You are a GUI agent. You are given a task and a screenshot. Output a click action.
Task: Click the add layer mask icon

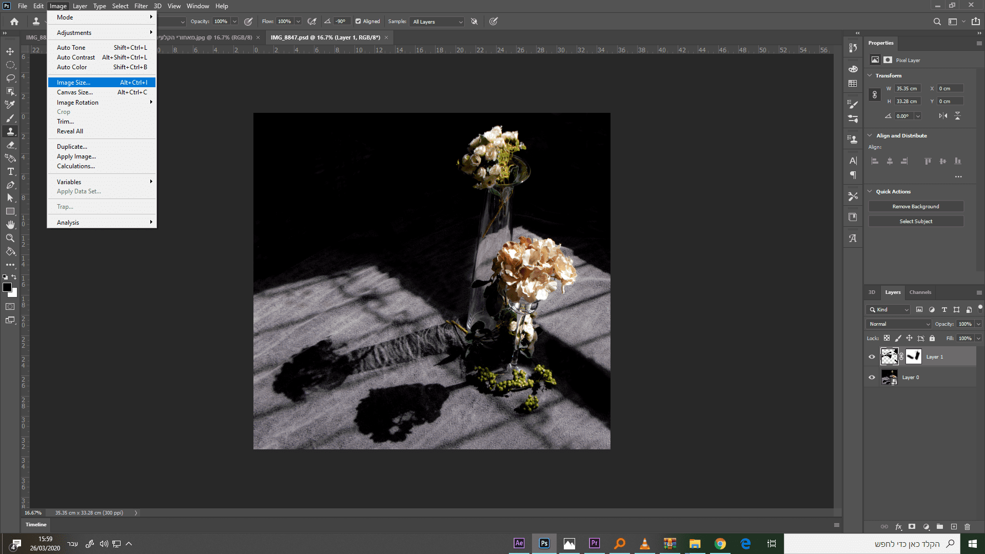pyautogui.click(x=912, y=527)
